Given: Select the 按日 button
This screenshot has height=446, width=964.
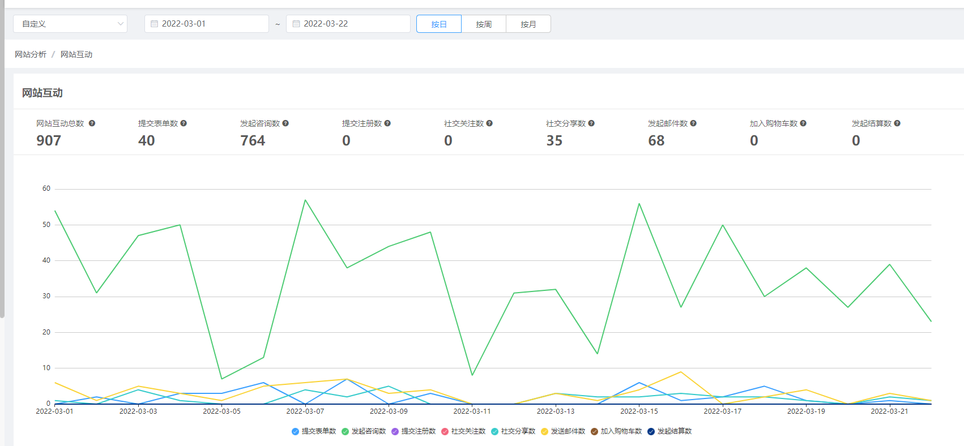Looking at the screenshot, I should click(439, 24).
